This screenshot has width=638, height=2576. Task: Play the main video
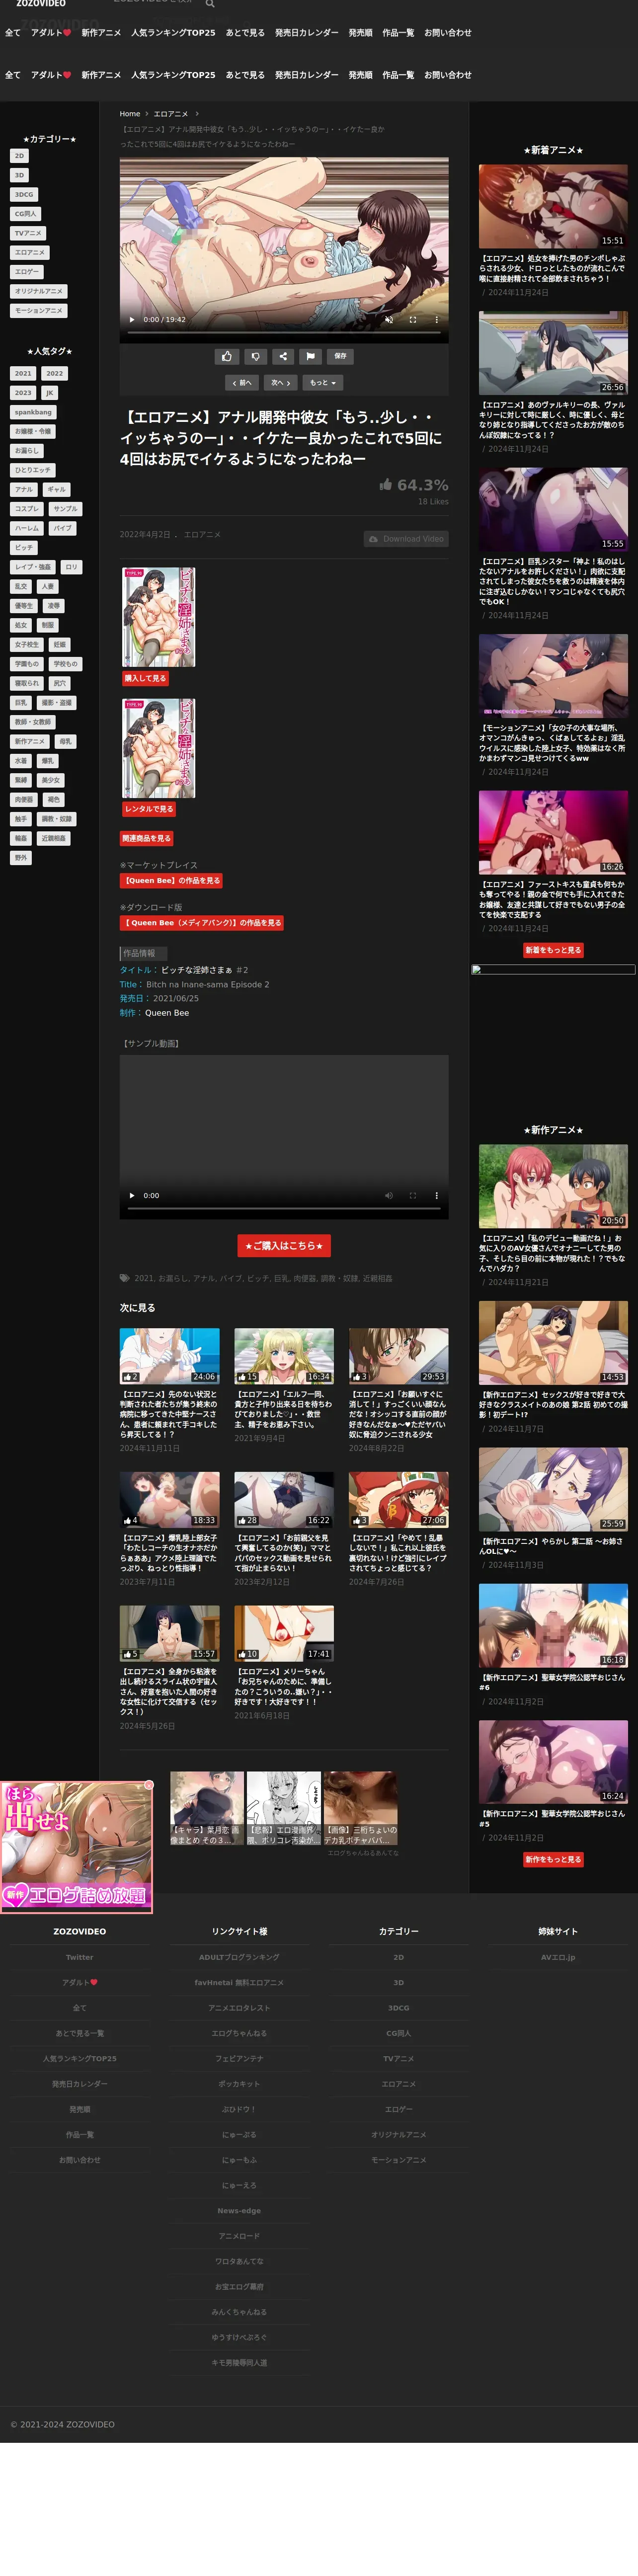tap(131, 320)
